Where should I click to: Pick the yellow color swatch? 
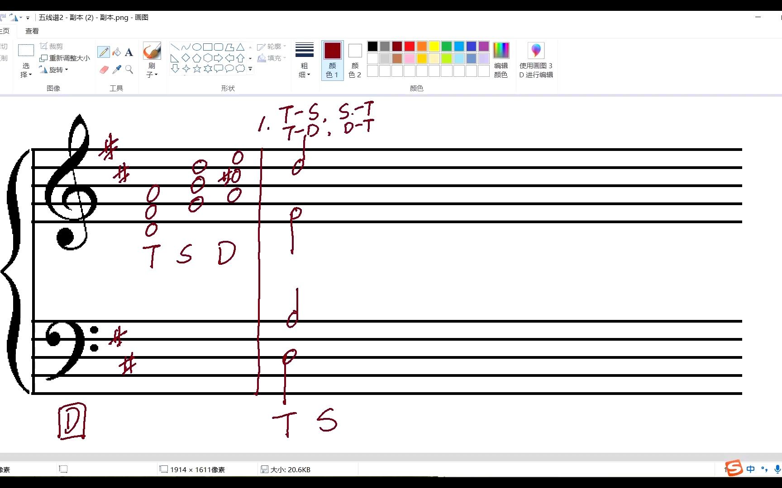(434, 46)
